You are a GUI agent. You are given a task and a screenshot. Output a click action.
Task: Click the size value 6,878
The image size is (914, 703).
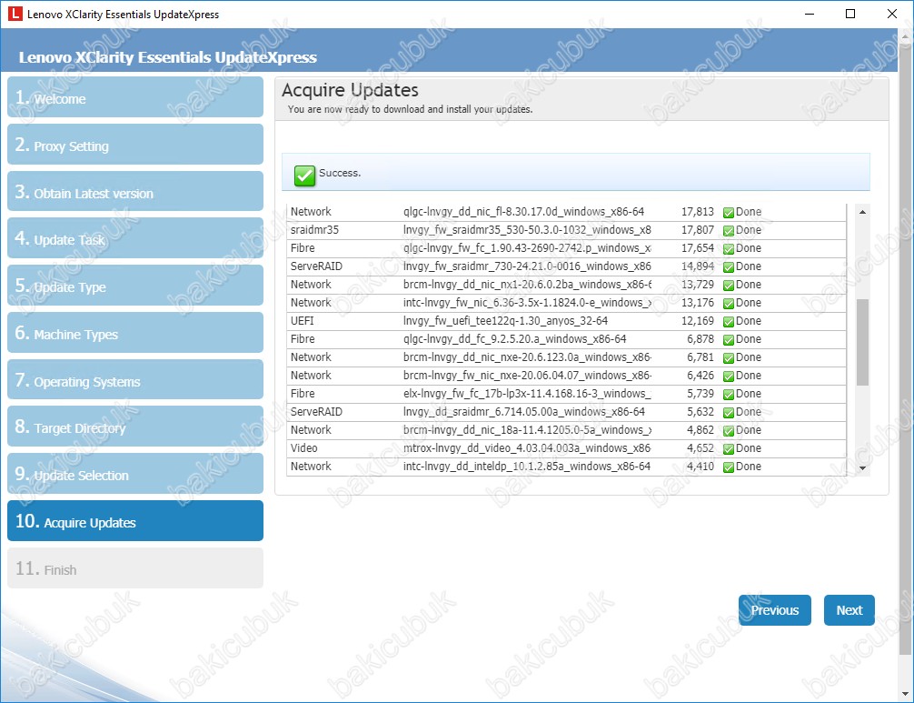tap(700, 339)
